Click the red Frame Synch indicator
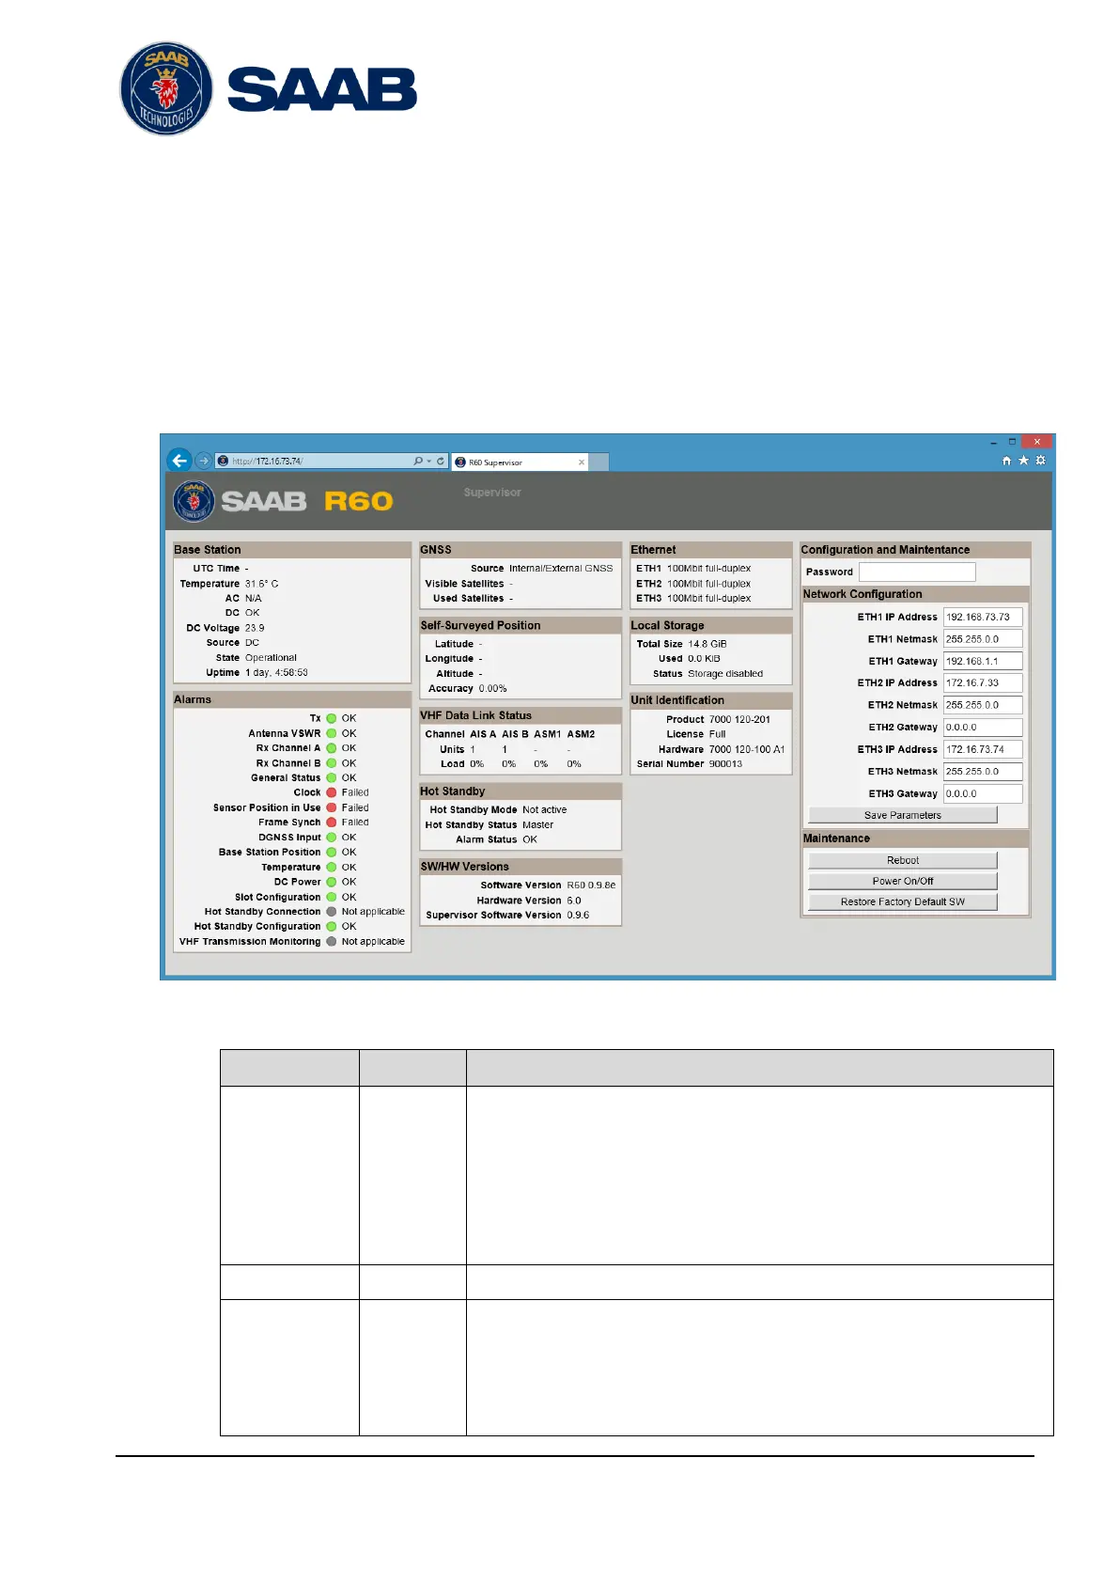This screenshot has height=1583, width=1119. (332, 823)
